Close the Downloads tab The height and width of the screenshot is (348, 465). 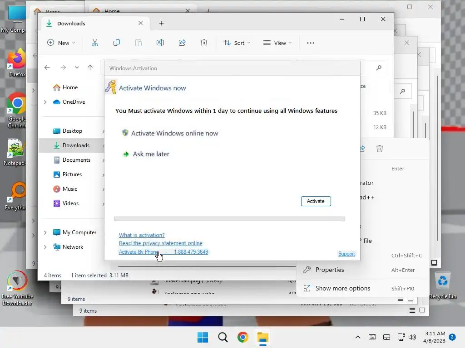[x=141, y=23]
